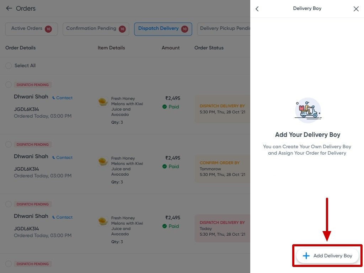Click the back arrow beside Orders heading
The image size is (364, 273).
click(x=9, y=8)
